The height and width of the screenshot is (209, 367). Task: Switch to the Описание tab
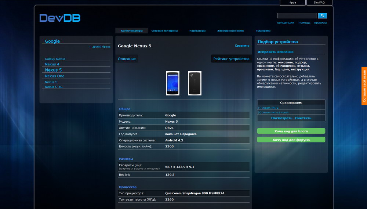point(127,59)
